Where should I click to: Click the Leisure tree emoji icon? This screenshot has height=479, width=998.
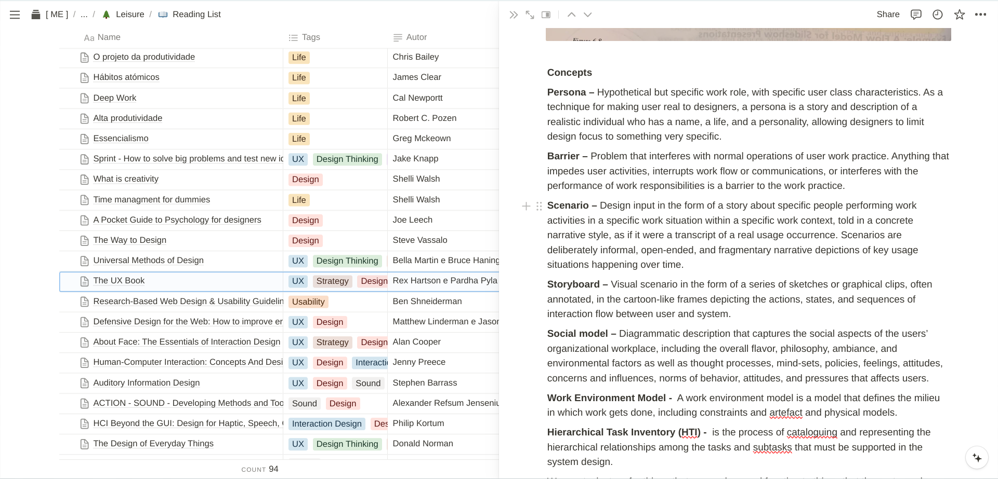pyautogui.click(x=106, y=15)
